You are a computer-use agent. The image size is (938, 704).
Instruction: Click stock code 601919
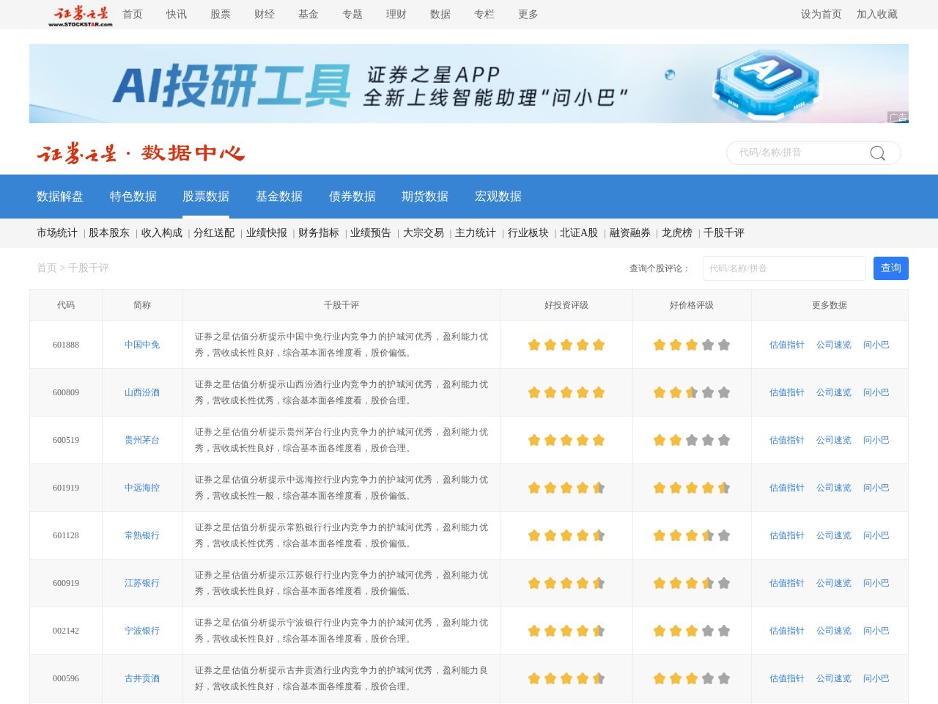click(x=66, y=488)
